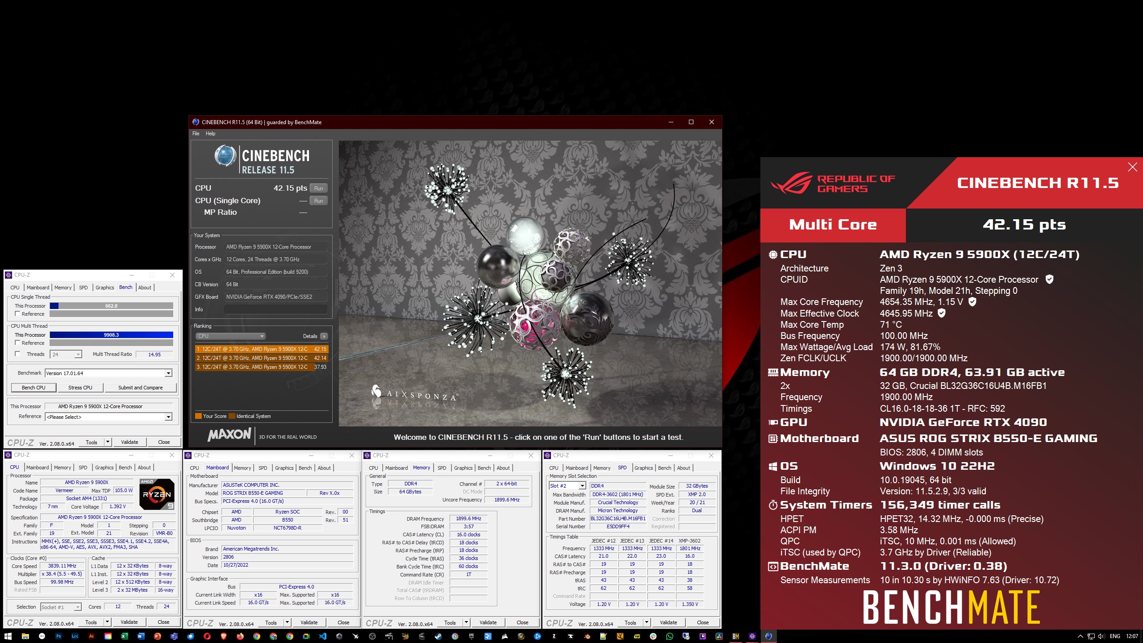Open Photoshop from the taskbar

coord(58,636)
